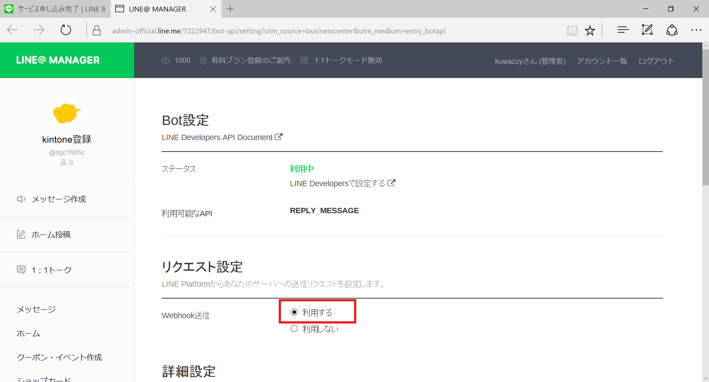Make a web note

coord(647,30)
